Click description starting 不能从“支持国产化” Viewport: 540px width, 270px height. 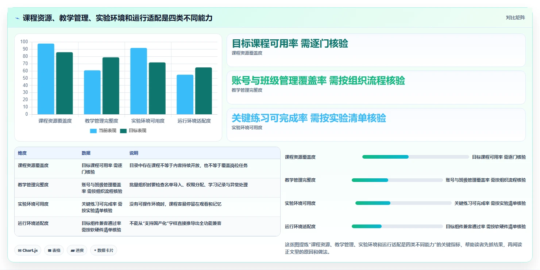(175, 223)
